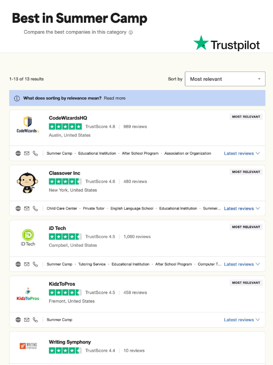
Task: Click 'Fremont, United States' location
Action: [x=72, y=301]
